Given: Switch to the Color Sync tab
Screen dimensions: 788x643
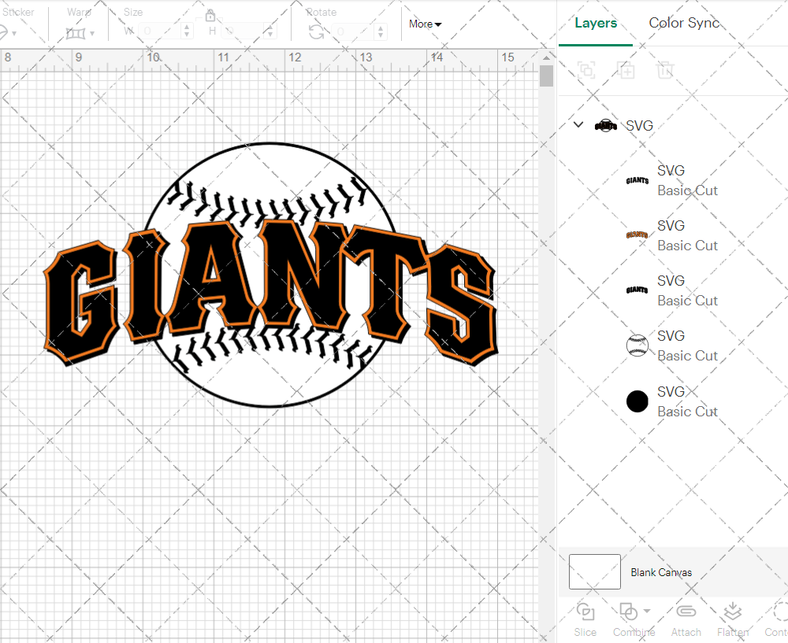Looking at the screenshot, I should pyautogui.click(x=684, y=23).
